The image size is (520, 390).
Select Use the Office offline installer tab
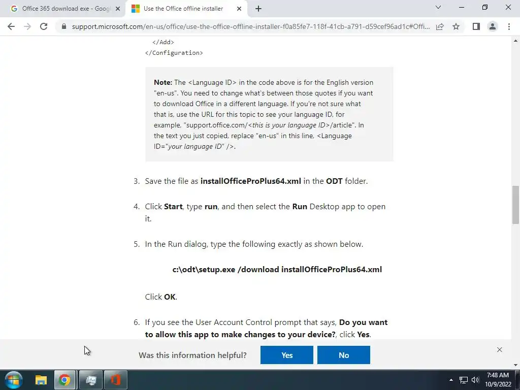(183, 9)
